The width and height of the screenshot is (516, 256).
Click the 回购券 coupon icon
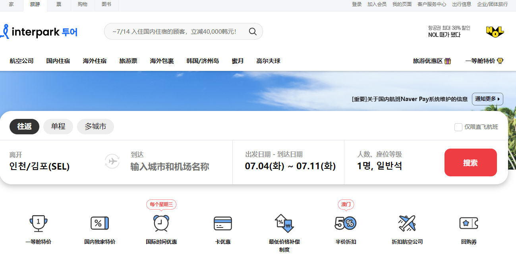(469, 223)
